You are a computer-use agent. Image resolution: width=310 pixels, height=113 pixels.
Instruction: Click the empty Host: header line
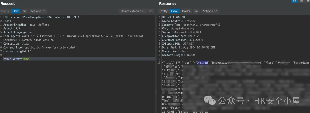(x=7, y=21)
